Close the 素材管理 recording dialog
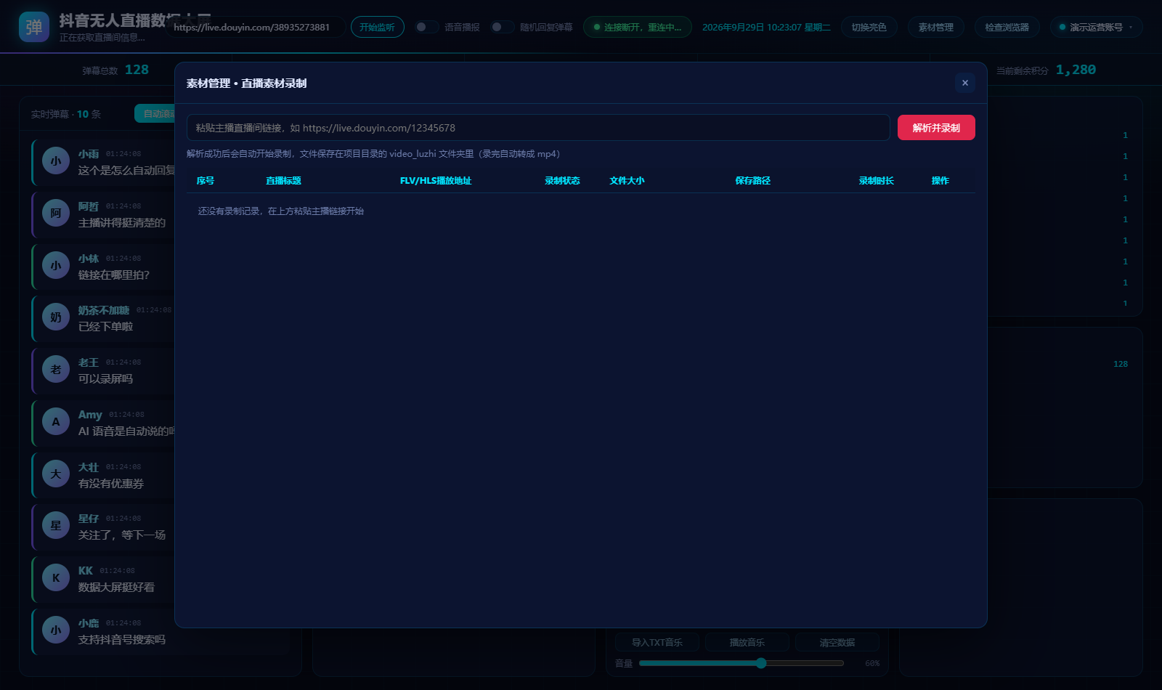 (x=965, y=83)
